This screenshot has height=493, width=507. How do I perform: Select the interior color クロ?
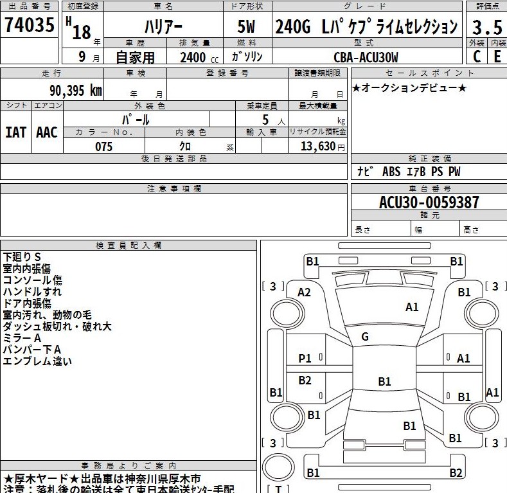click(x=185, y=146)
